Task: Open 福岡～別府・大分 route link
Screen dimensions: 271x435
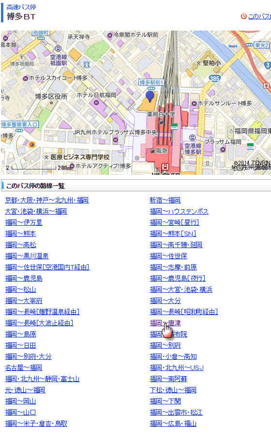Action: (28, 356)
